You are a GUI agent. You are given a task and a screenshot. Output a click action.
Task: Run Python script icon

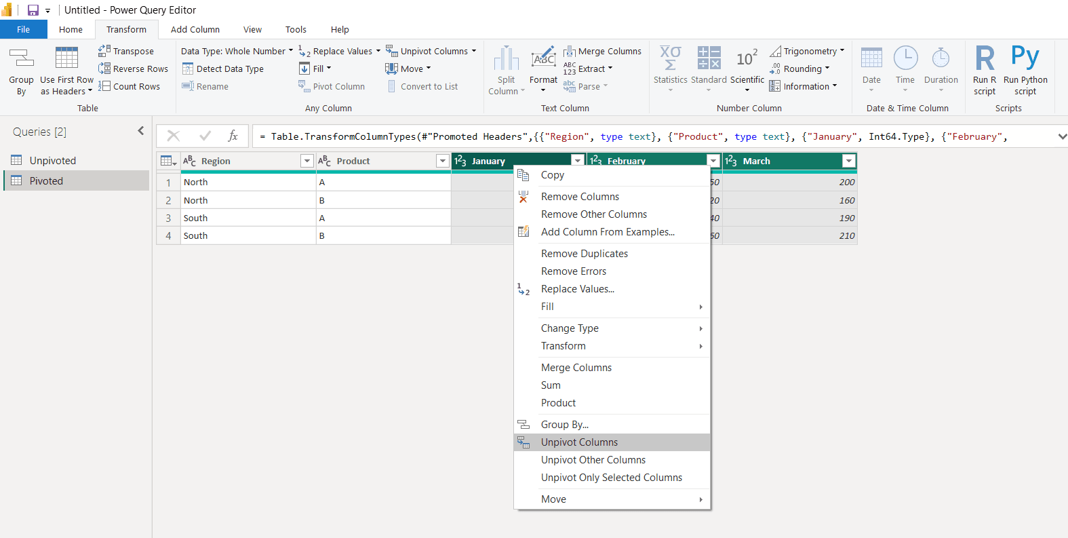pyautogui.click(x=1025, y=58)
